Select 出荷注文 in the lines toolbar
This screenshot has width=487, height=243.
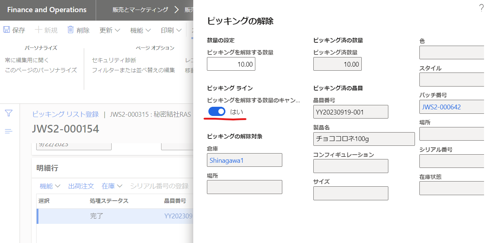(x=81, y=186)
